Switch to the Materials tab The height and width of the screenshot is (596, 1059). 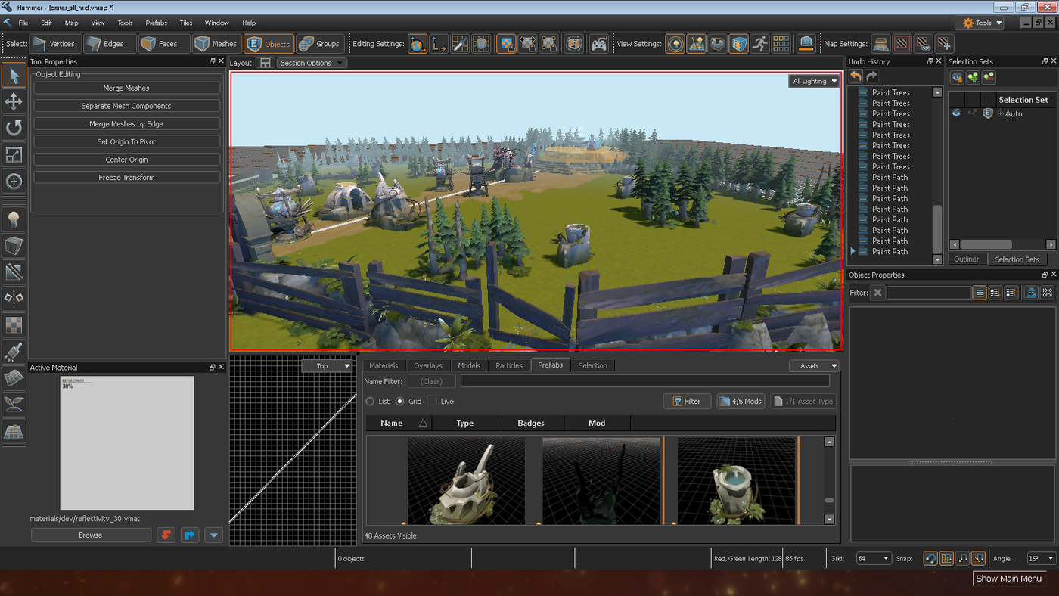384,365
